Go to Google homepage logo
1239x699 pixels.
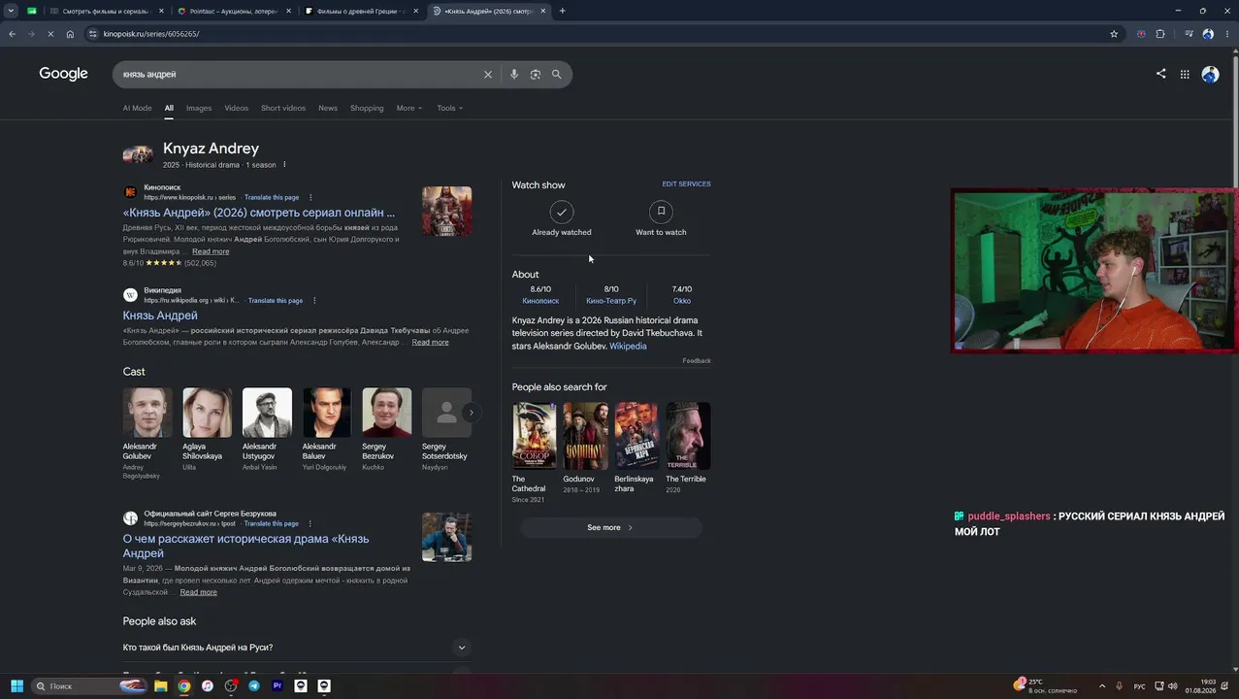tap(63, 74)
